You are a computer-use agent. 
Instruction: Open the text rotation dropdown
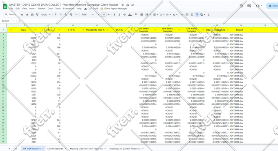(x=175, y=15)
